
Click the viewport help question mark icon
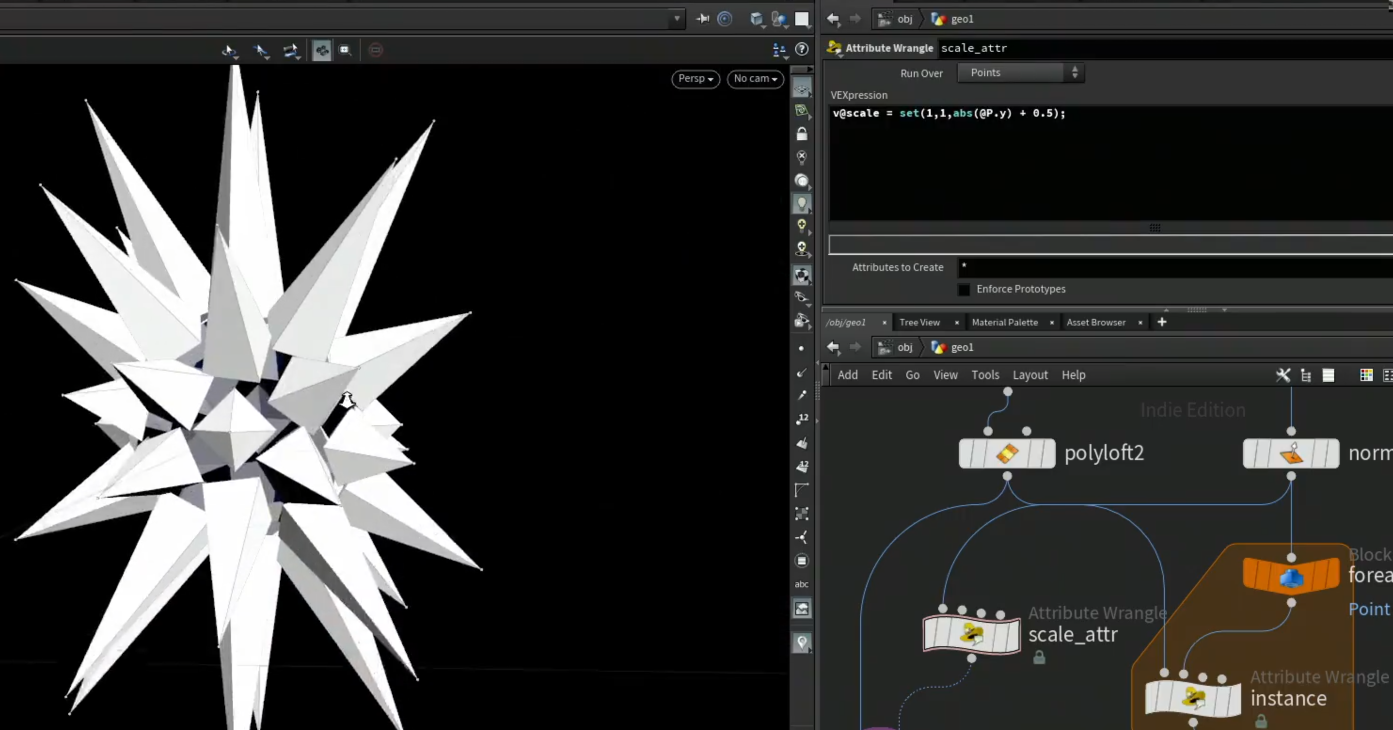(802, 49)
